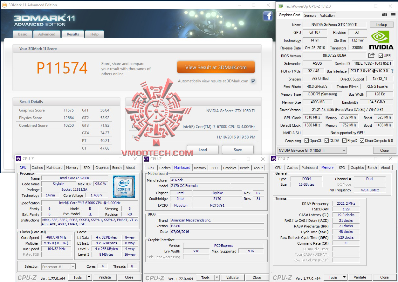
Task: Open the Help tab in 3DMark
Action: coord(94,34)
